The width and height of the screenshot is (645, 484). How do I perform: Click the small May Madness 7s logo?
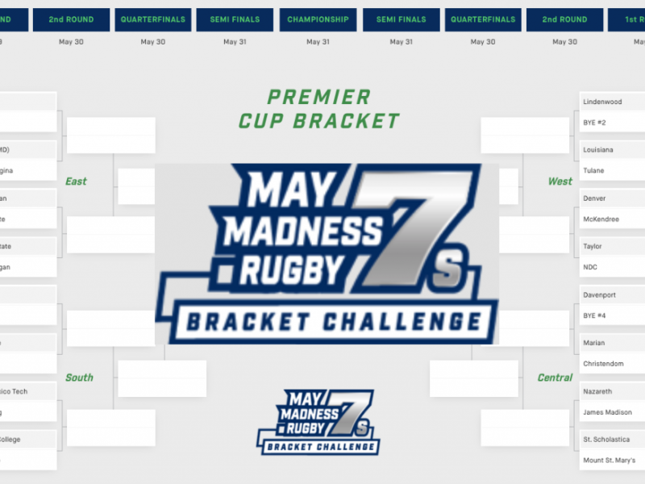tap(318, 422)
